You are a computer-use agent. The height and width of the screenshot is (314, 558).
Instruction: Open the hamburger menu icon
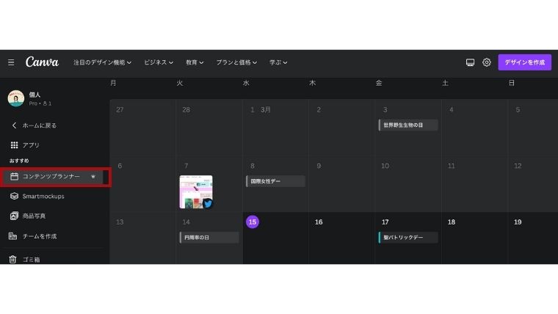click(x=11, y=62)
